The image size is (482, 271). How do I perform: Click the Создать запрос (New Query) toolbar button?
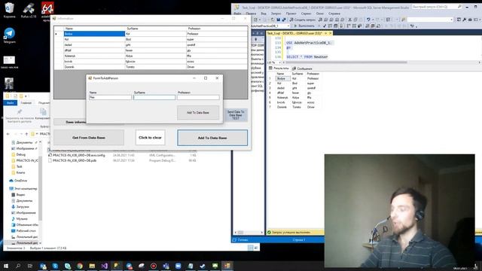303,20
